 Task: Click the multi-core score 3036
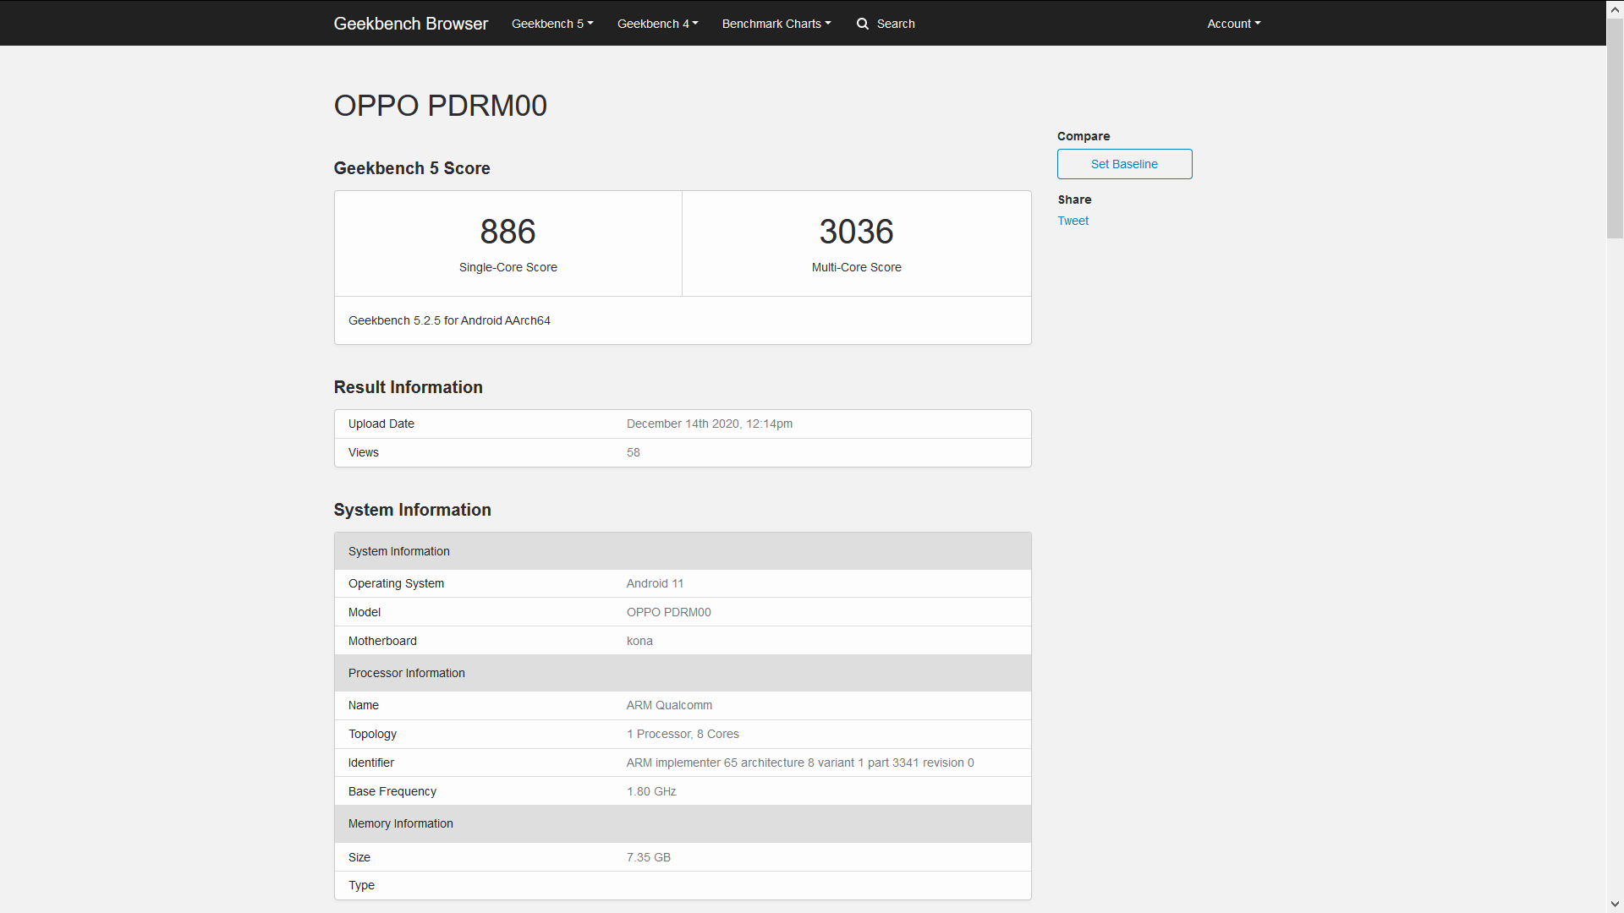[x=856, y=232]
